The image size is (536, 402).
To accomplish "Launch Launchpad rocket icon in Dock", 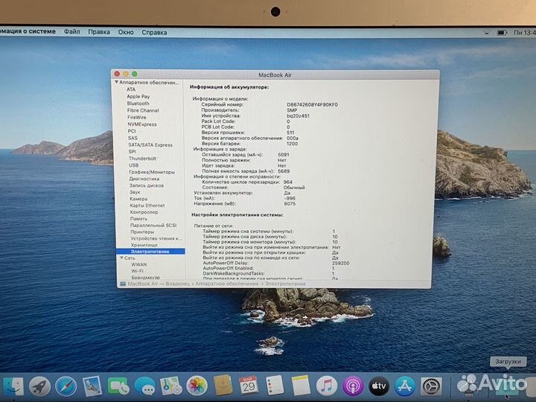I will click(x=39, y=386).
